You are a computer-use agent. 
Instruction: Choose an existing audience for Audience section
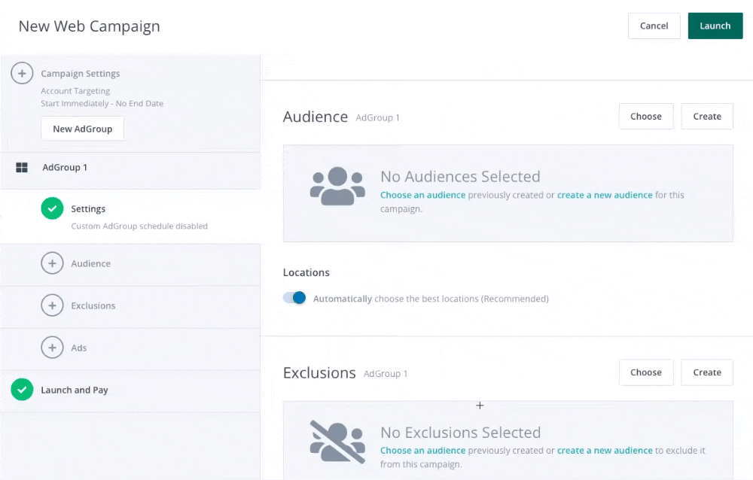pos(646,116)
